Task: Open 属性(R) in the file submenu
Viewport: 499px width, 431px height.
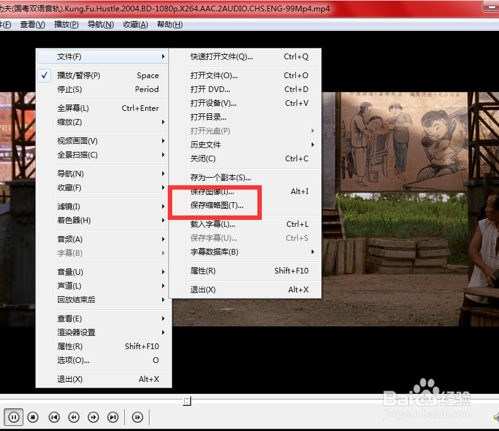Action: pos(245,271)
